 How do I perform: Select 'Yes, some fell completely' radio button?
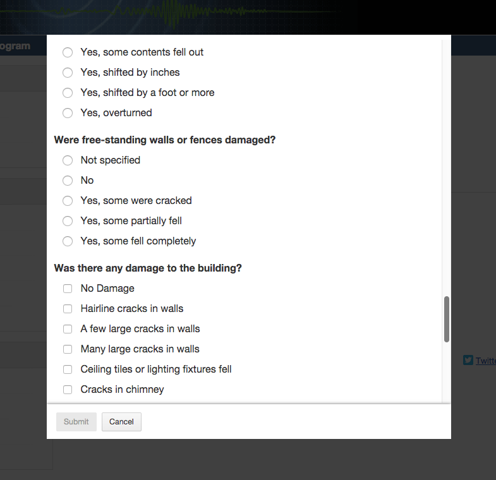pyautogui.click(x=68, y=241)
